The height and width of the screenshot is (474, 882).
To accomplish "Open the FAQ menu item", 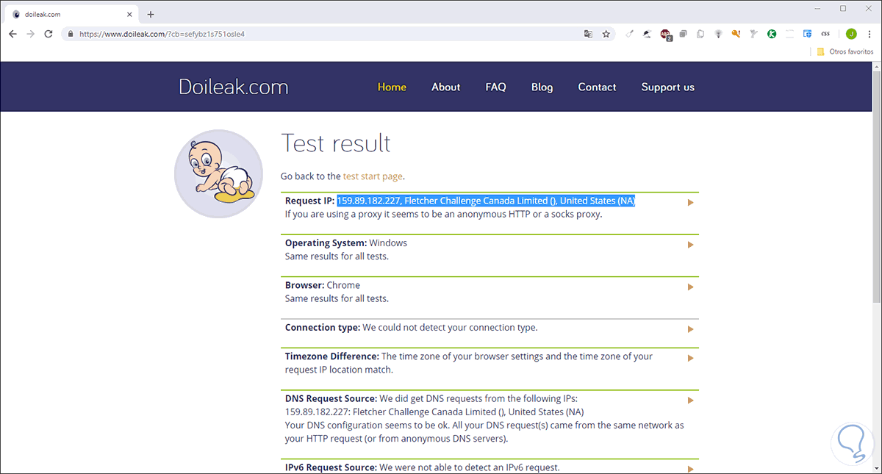I will (495, 87).
